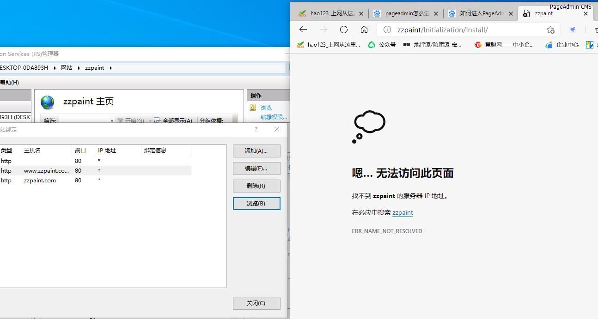Screen dimensions: 598x319
Task: Select the www.zzpaint.co... binding row
Action: (96, 171)
